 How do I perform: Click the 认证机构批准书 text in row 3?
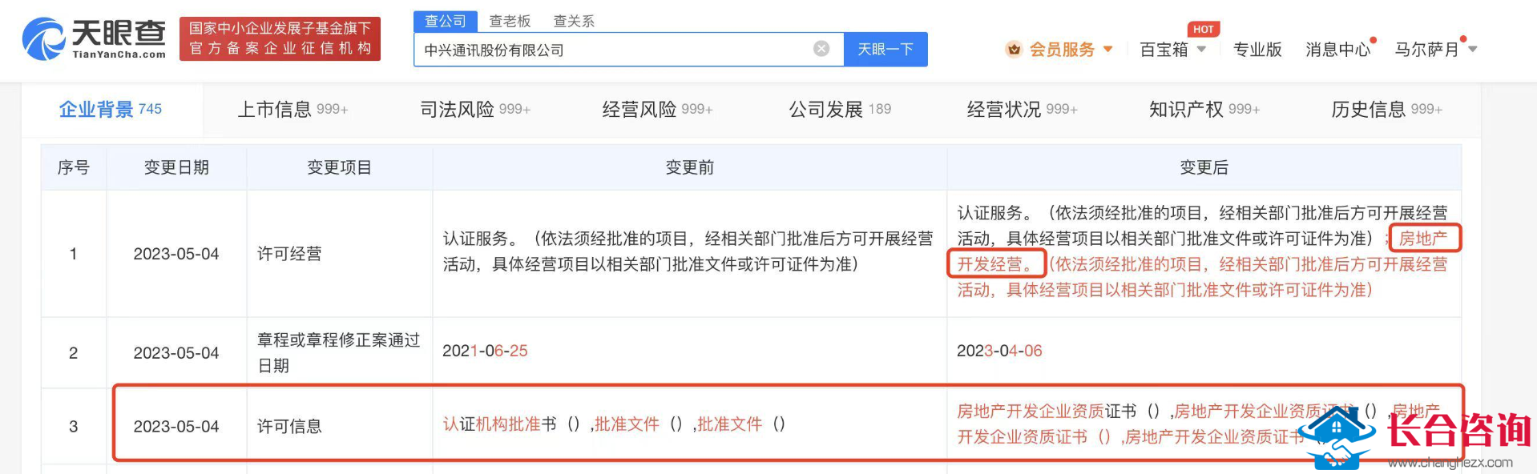point(500,424)
